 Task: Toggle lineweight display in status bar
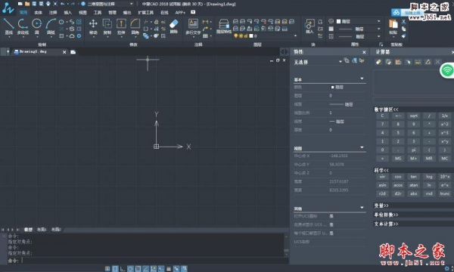point(169,269)
